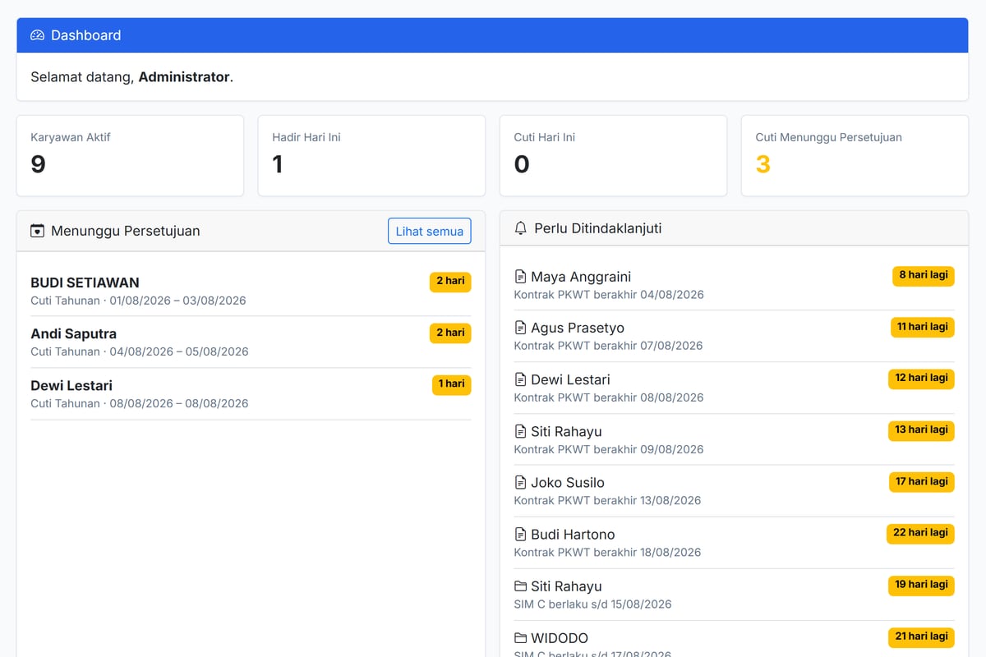Click Cuti Tahunan 04/08/2026 – 05/08/2026 text

[140, 351]
